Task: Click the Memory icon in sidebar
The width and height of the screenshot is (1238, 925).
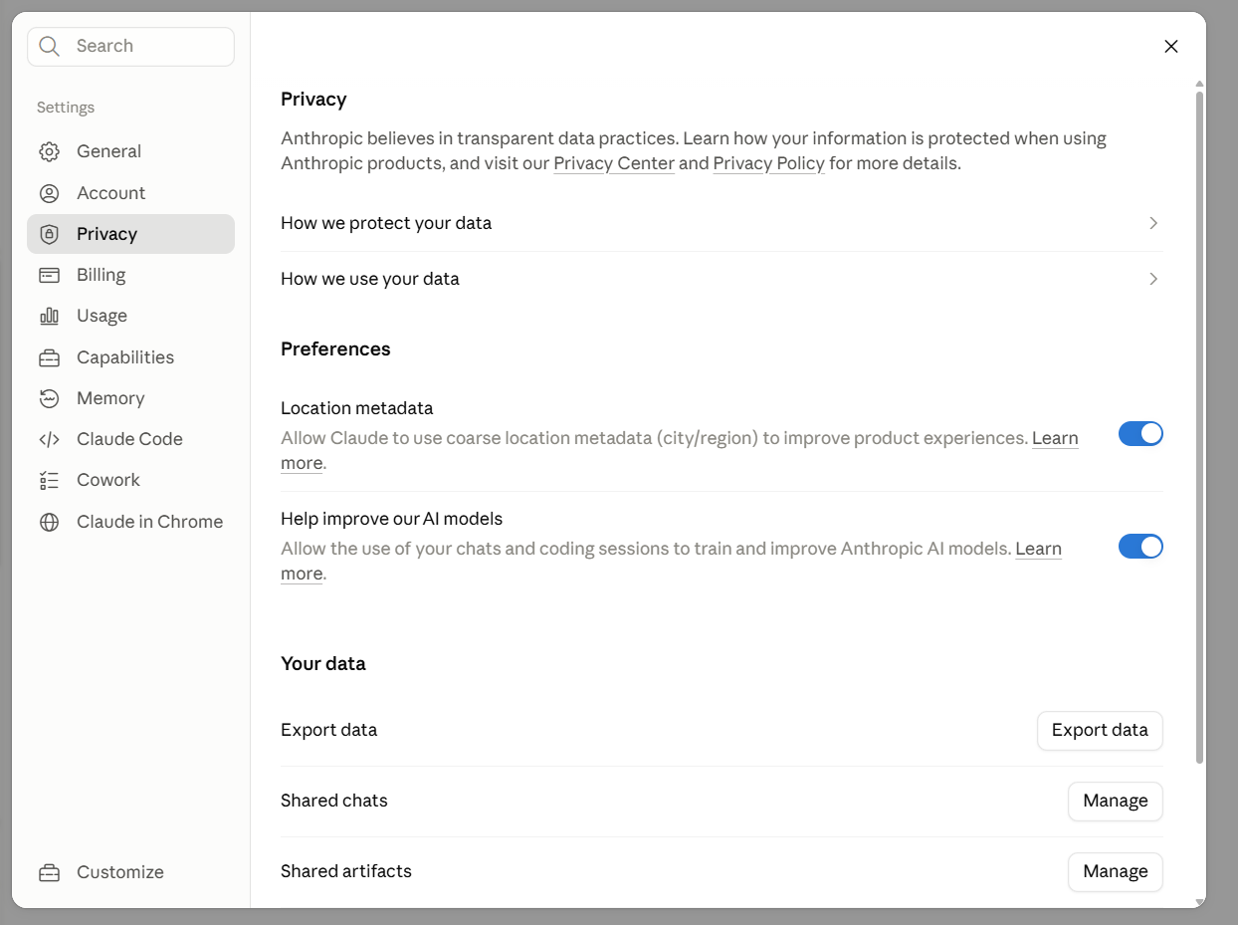Action: tap(49, 398)
